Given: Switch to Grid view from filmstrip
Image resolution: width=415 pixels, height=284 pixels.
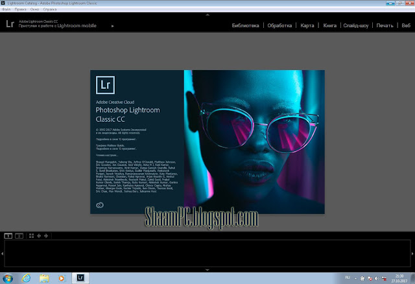Looking at the screenshot, I should (32, 235).
